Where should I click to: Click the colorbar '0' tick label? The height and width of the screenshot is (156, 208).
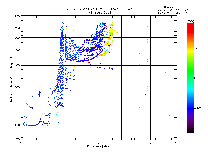coord(195,78)
